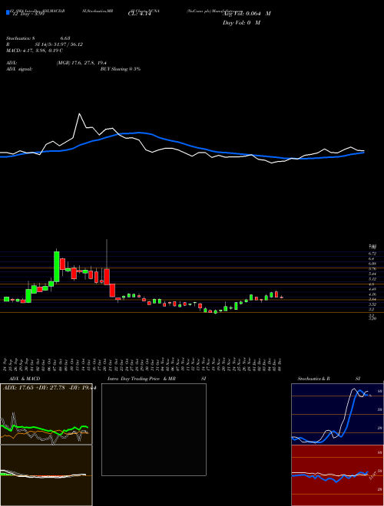The width and height of the screenshot is (384, 506).
Task: Click the blue 12 Day SMA legend square
Action: (8, 13)
